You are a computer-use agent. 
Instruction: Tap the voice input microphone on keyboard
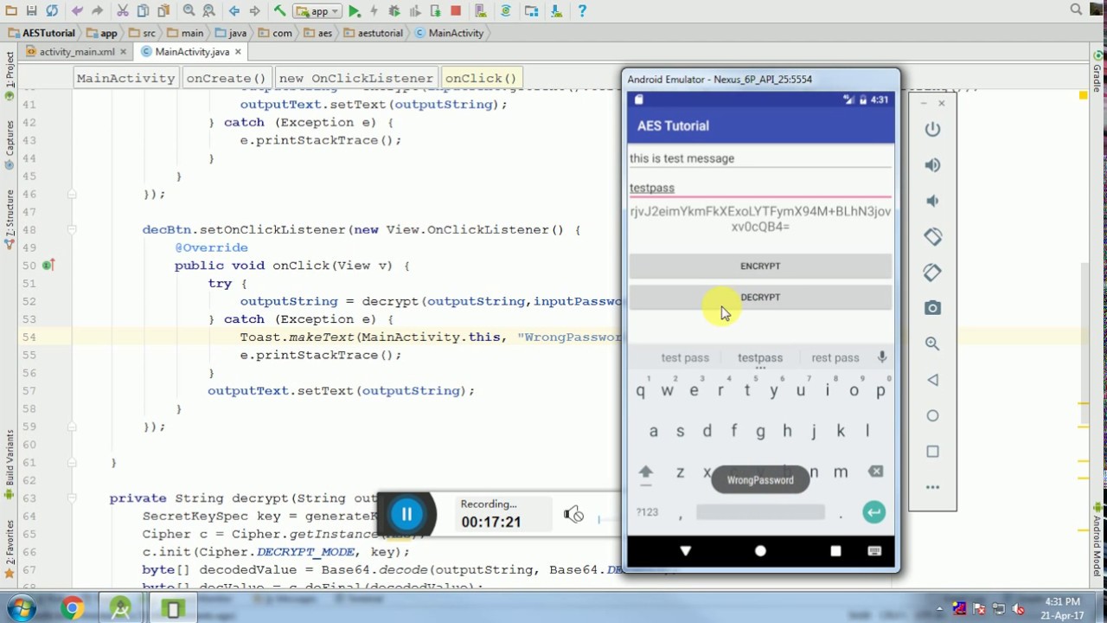tap(881, 357)
